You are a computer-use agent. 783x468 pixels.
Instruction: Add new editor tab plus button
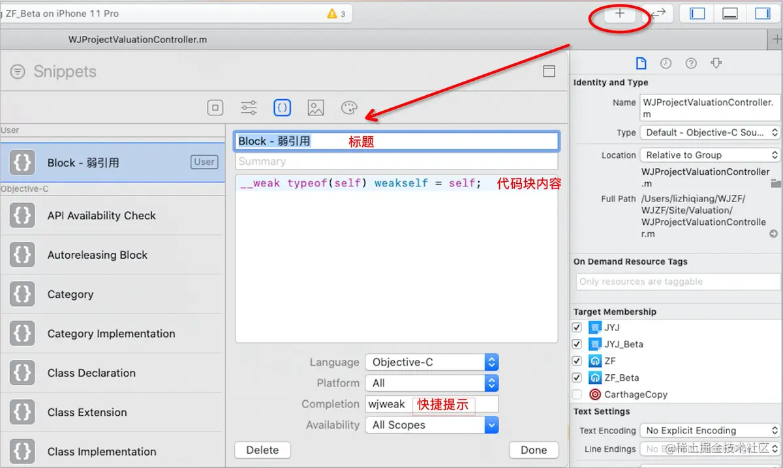click(x=776, y=40)
